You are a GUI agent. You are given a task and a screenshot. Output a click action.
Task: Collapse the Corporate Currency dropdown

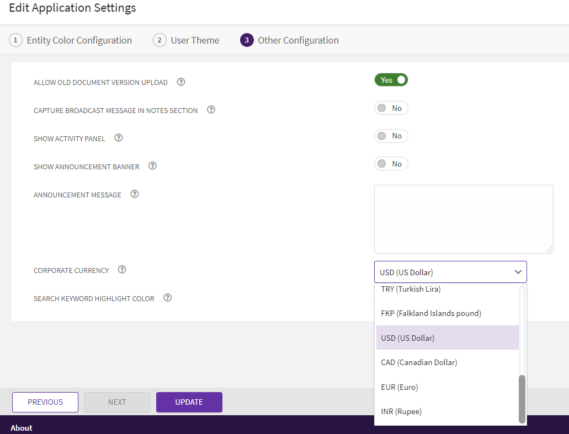(x=518, y=272)
